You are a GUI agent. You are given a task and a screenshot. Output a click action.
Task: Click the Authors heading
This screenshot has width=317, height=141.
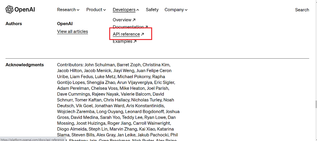click(x=14, y=23)
